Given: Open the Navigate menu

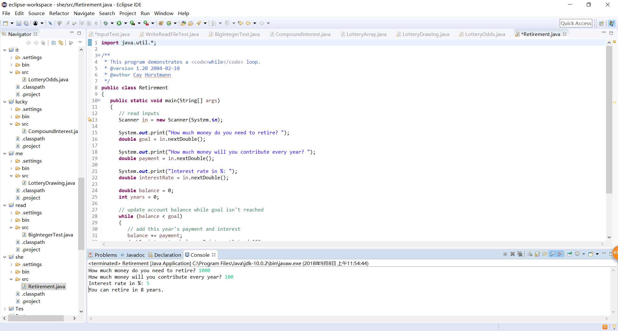Looking at the screenshot, I should point(84,13).
